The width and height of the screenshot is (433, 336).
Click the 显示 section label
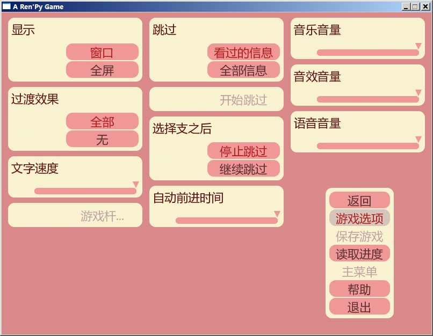click(23, 30)
